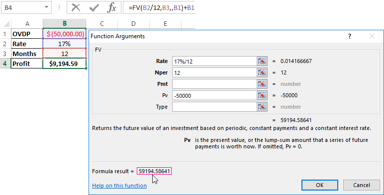Viewport: 384px width, 195px height.
Task: Click the Cancel button in dialog
Action: (x=362, y=185)
